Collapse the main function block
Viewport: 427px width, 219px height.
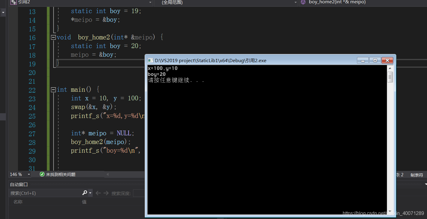point(53,90)
